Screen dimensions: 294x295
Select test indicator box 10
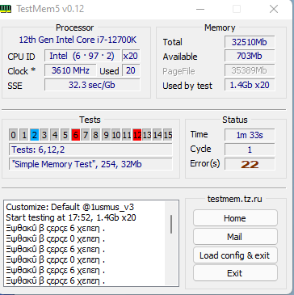point(116,135)
